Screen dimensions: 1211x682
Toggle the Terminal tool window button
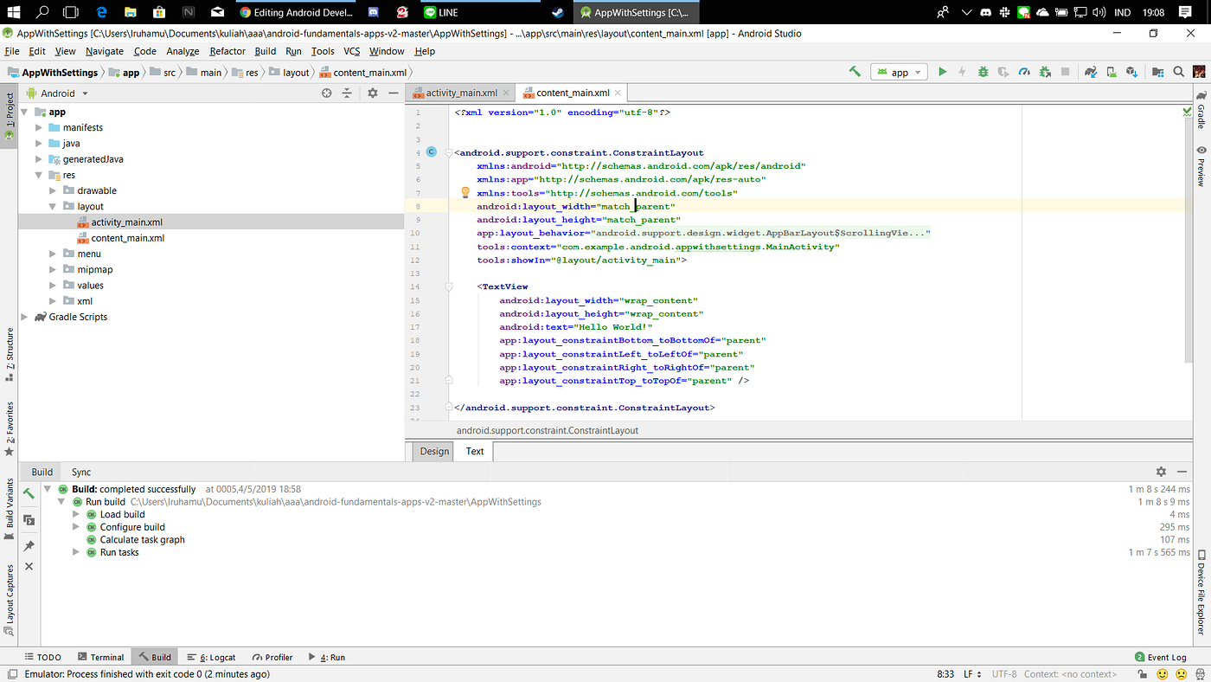pyautogui.click(x=101, y=657)
